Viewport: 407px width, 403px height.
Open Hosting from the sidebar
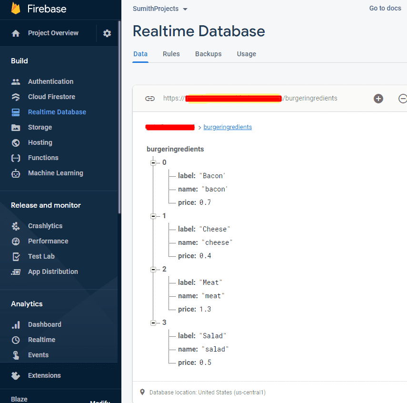tap(40, 142)
